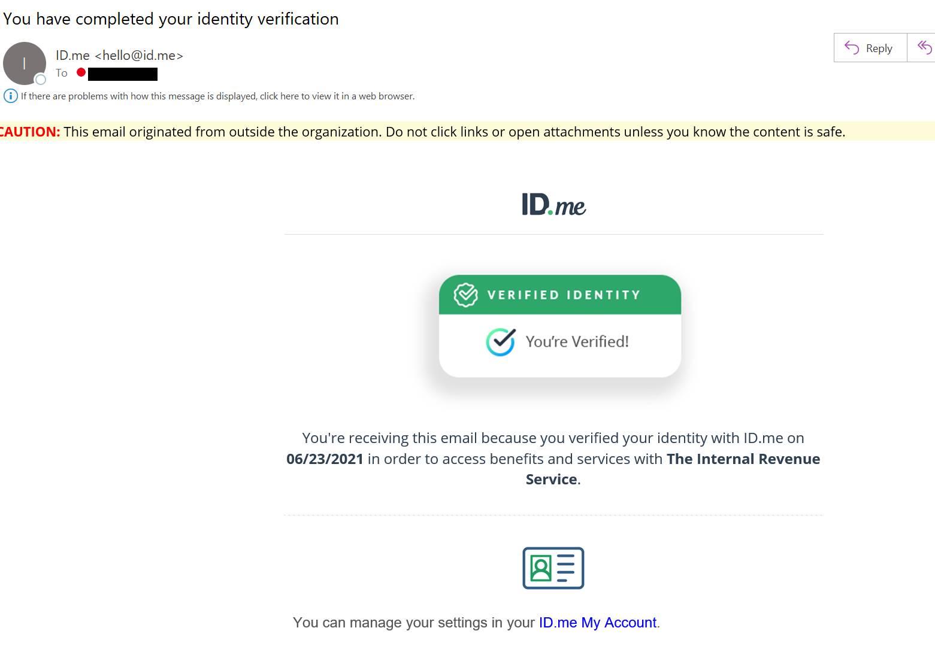The width and height of the screenshot is (935, 646).
Task: Click the ID.me logo in email body
Action: tap(553, 205)
